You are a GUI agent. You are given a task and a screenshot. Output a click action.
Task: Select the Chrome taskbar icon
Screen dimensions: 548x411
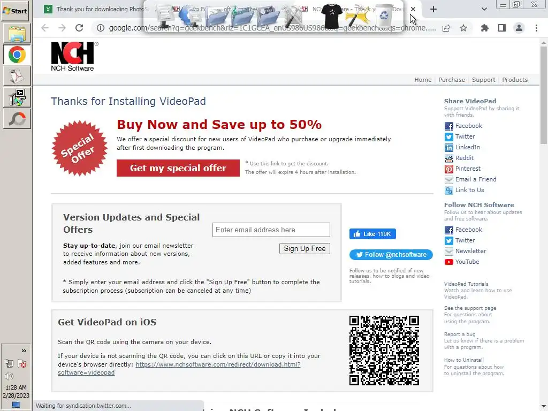17,55
